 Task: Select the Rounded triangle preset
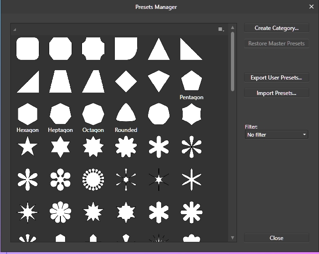coord(126,112)
